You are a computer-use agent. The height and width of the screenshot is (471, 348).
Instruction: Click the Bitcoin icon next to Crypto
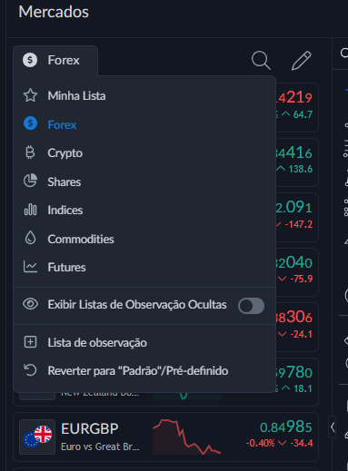click(x=30, y=152)
